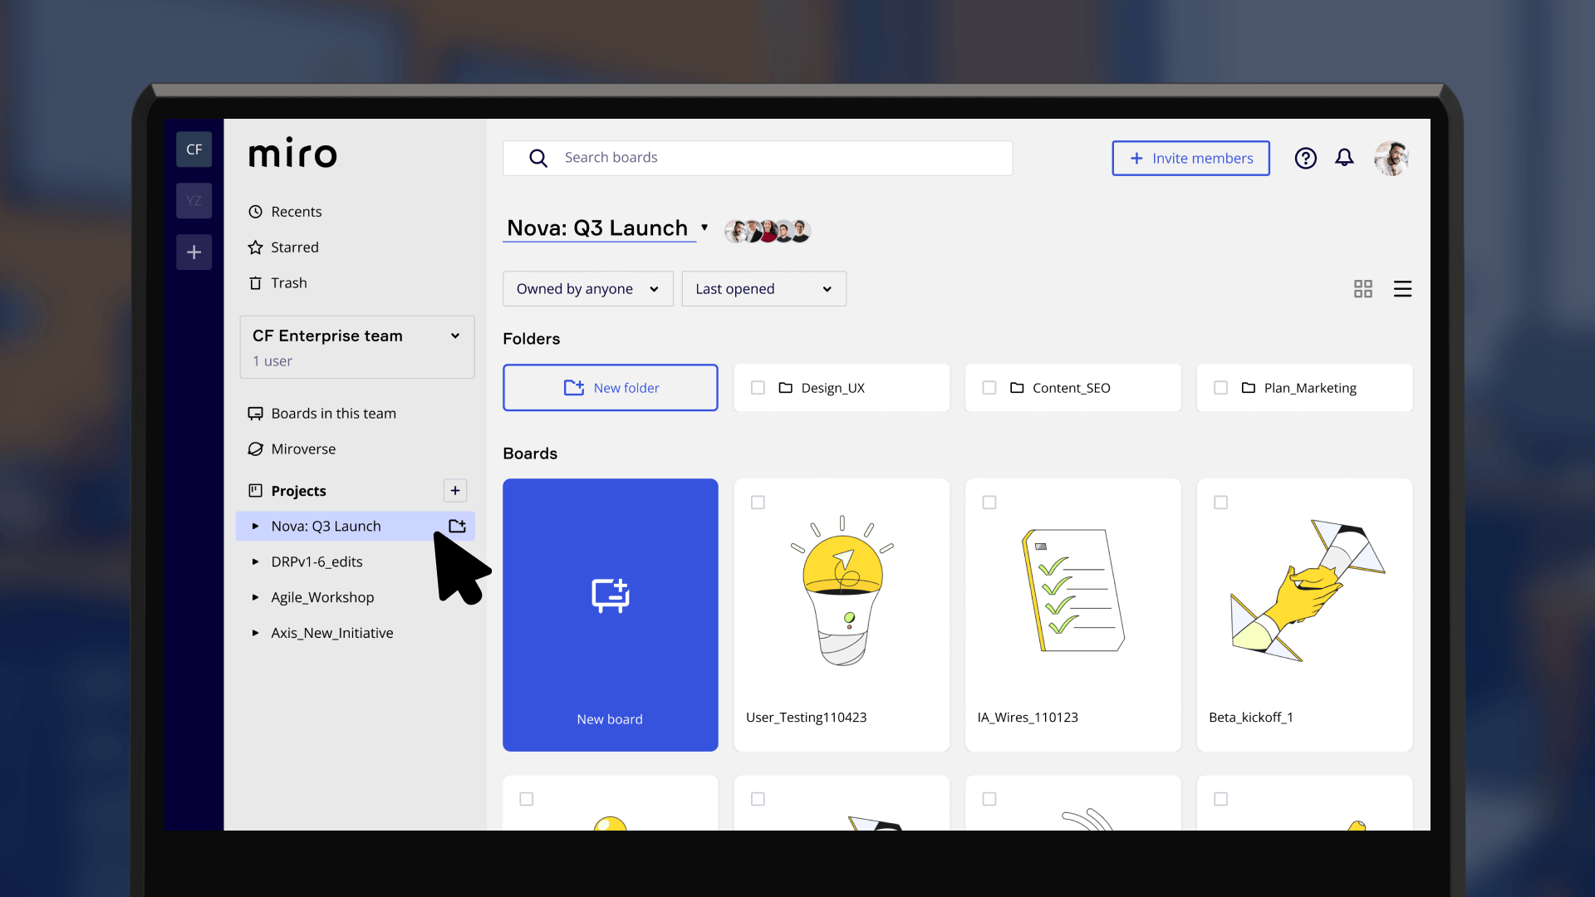Screen dimensions: 1595x897
Task: Check IA_Wires_110123 board checkbox
Action: (989, 502)
